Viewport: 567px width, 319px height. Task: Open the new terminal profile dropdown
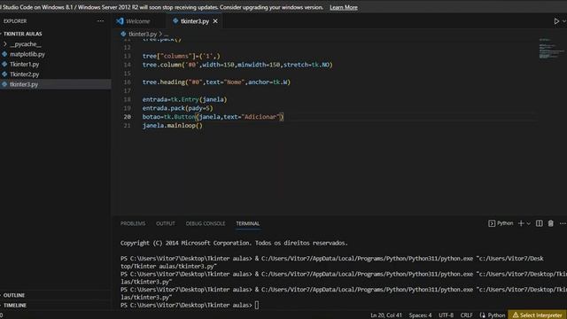coord(528,224)
